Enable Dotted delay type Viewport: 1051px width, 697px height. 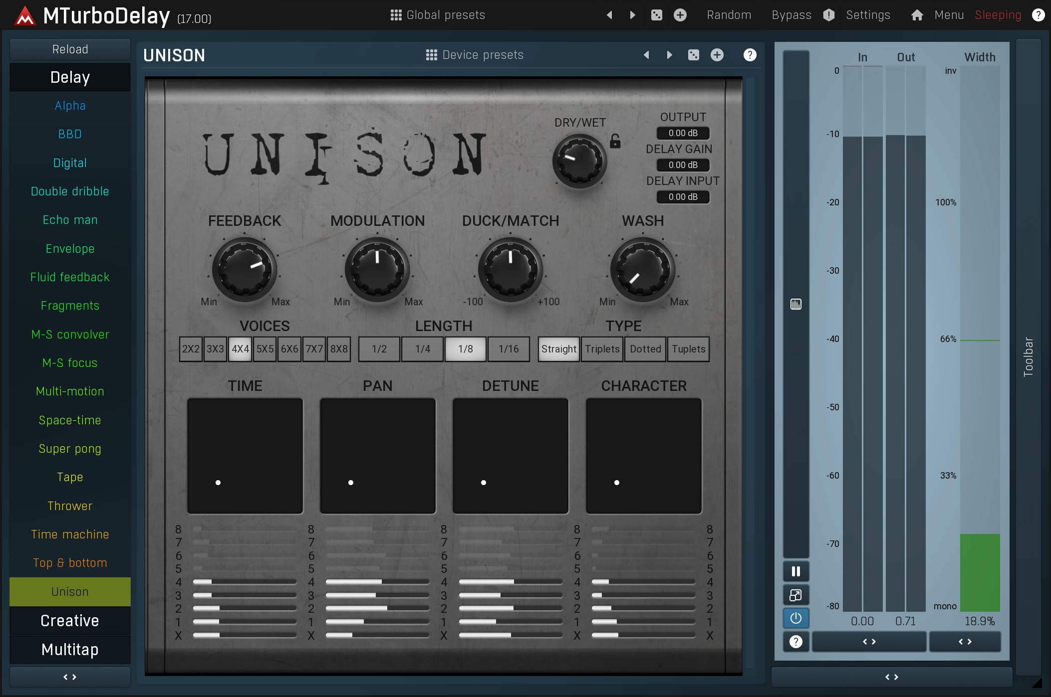(x=645, y=349)
